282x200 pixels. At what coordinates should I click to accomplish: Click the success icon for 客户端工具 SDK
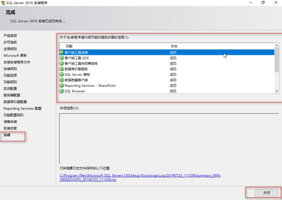coord(62,58)
